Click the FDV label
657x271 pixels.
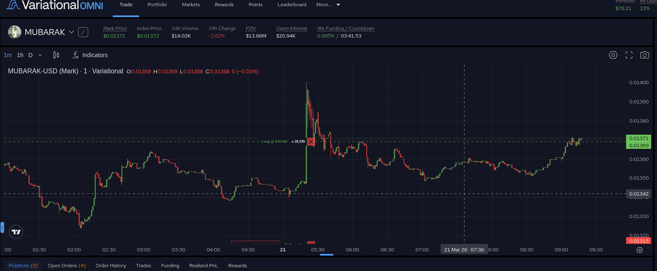point(251,28)
